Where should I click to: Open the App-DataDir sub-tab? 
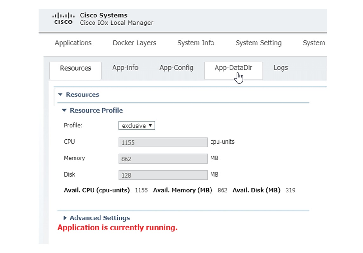pyautogui.click(x=233, y=68)
